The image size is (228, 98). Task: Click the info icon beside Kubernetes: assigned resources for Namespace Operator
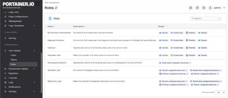coord(190,63)
